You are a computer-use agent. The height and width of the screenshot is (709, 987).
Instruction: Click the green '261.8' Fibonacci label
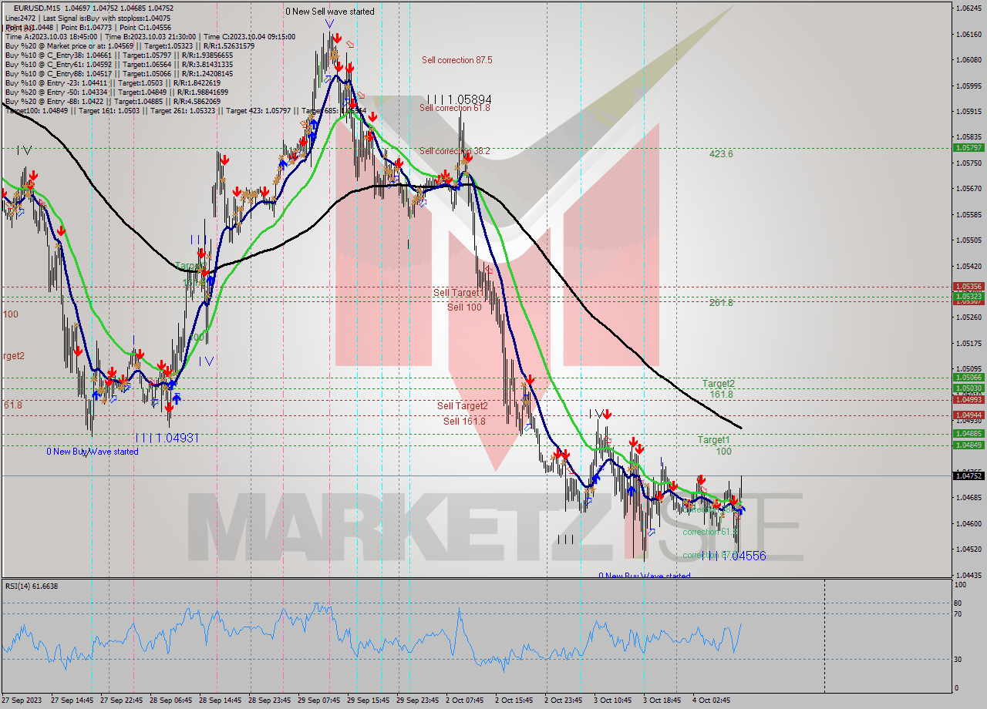click(x=721, y=303)
